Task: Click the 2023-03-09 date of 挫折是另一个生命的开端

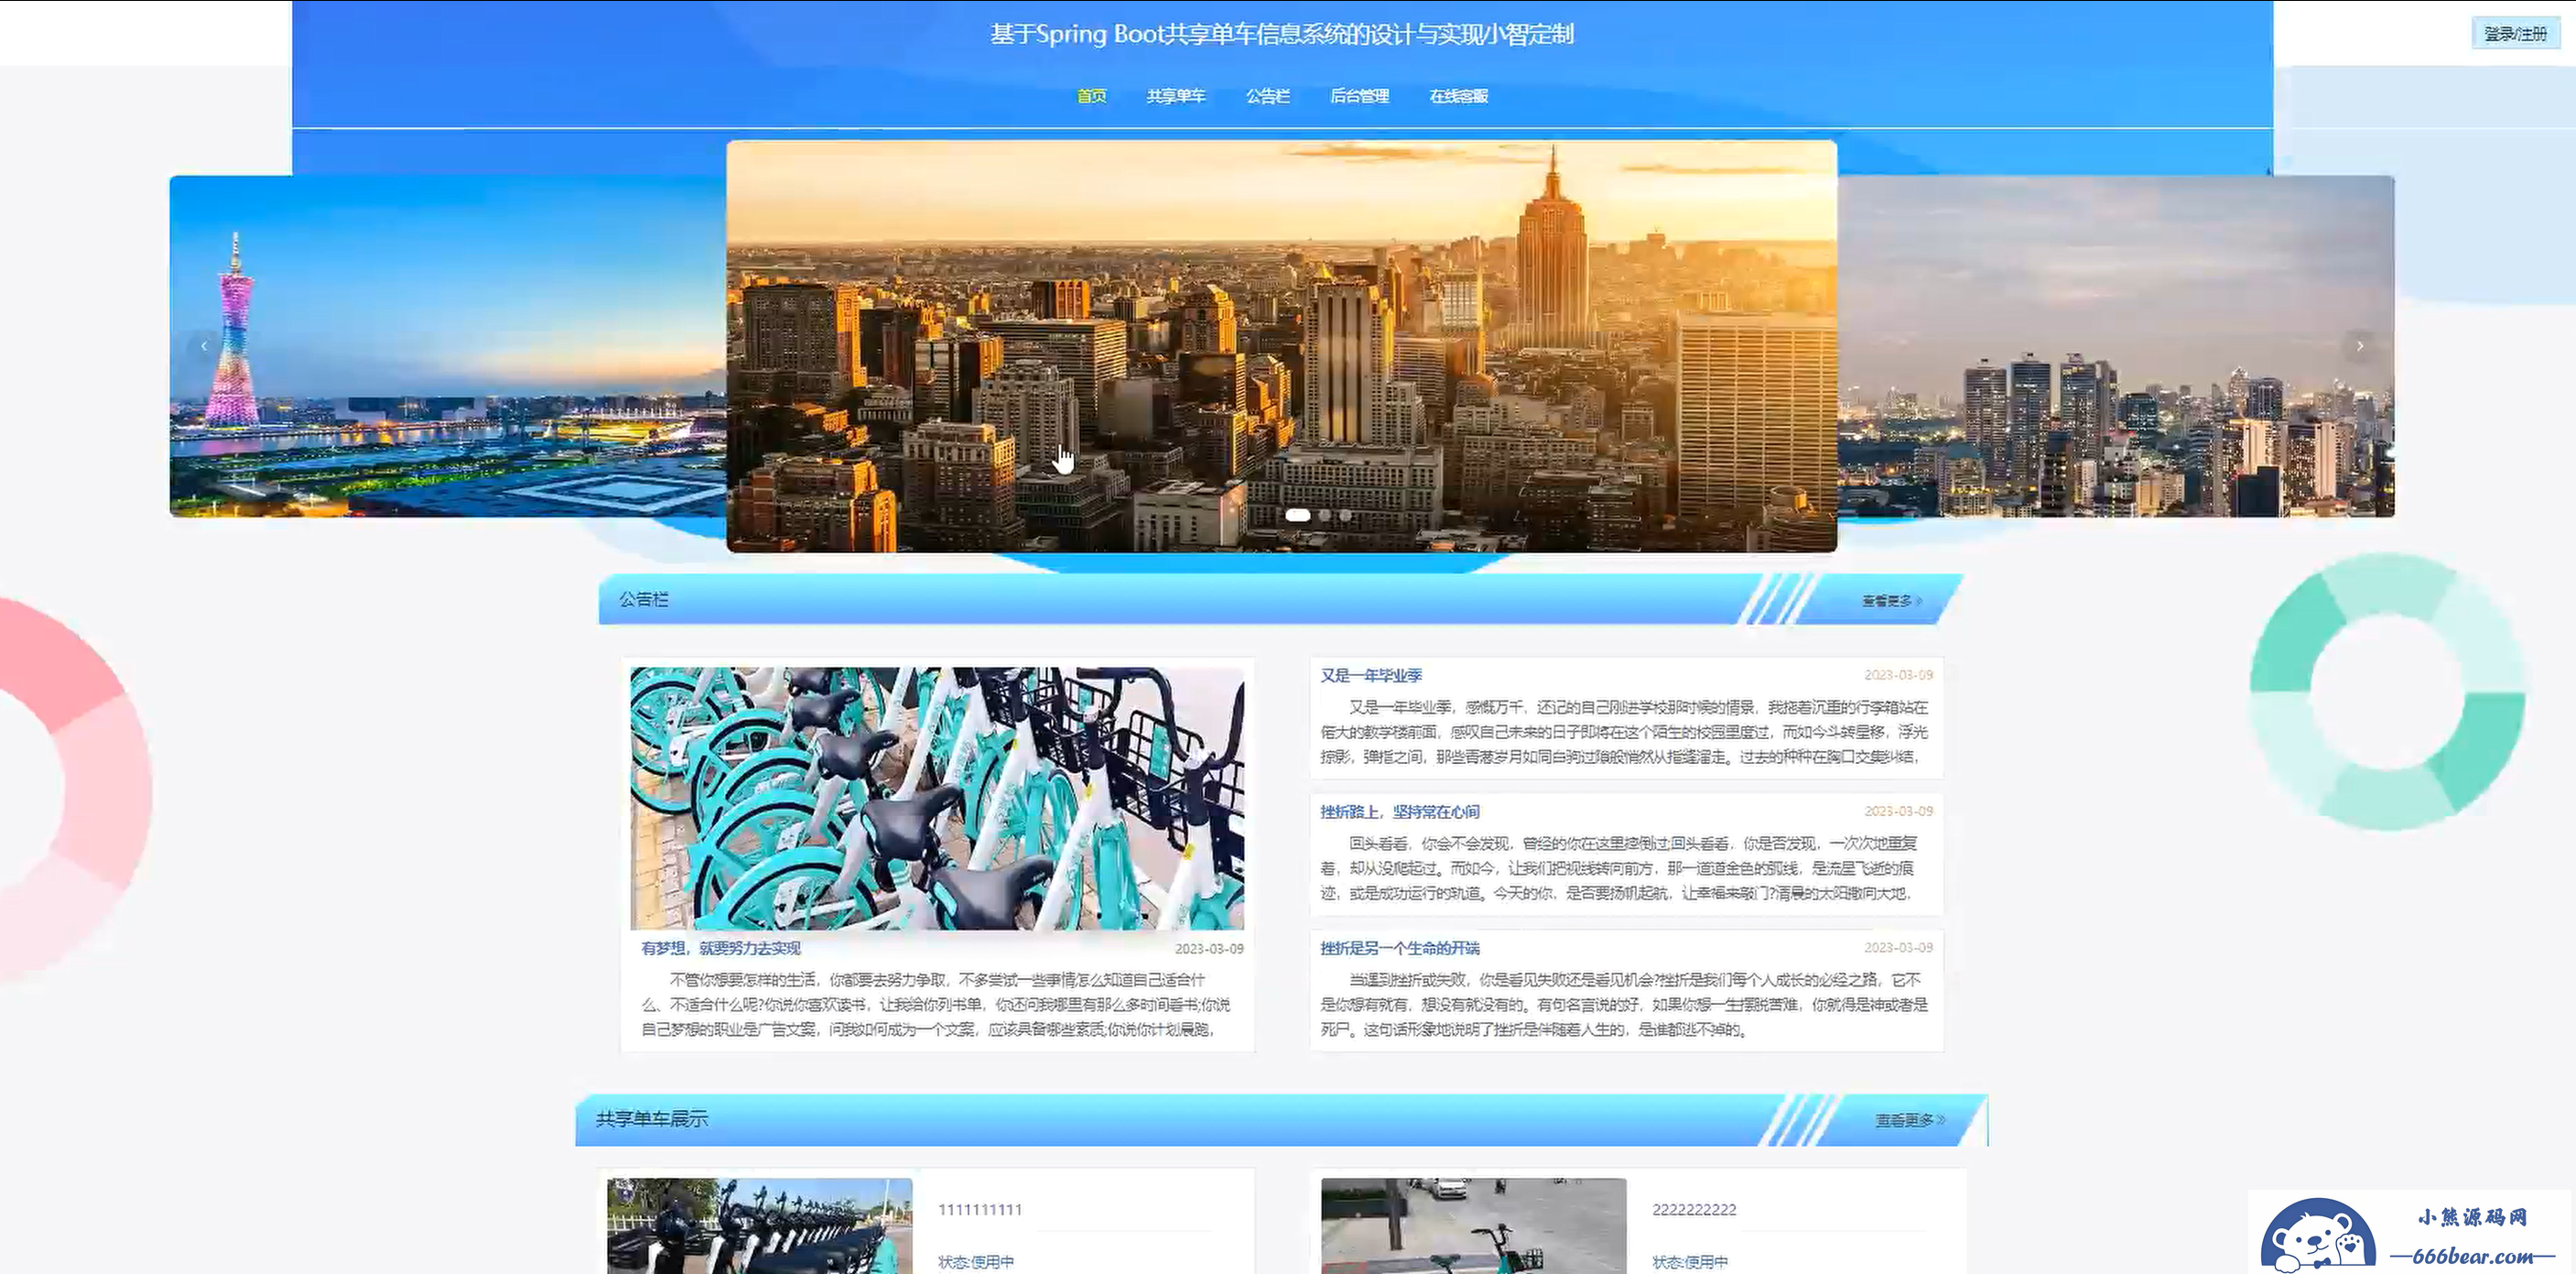Action: point(1899,948)
